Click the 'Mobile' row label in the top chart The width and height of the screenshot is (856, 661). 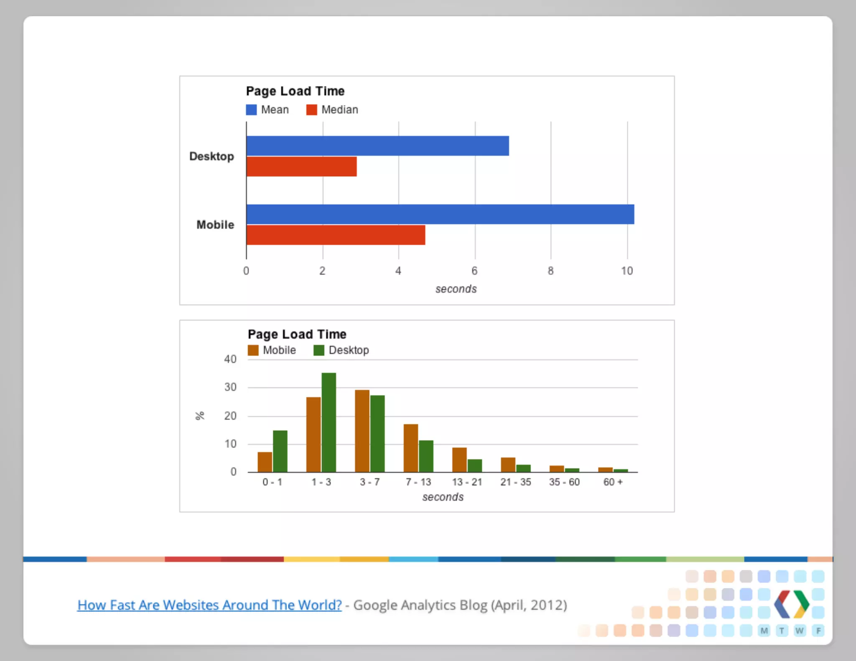point(215,225)
